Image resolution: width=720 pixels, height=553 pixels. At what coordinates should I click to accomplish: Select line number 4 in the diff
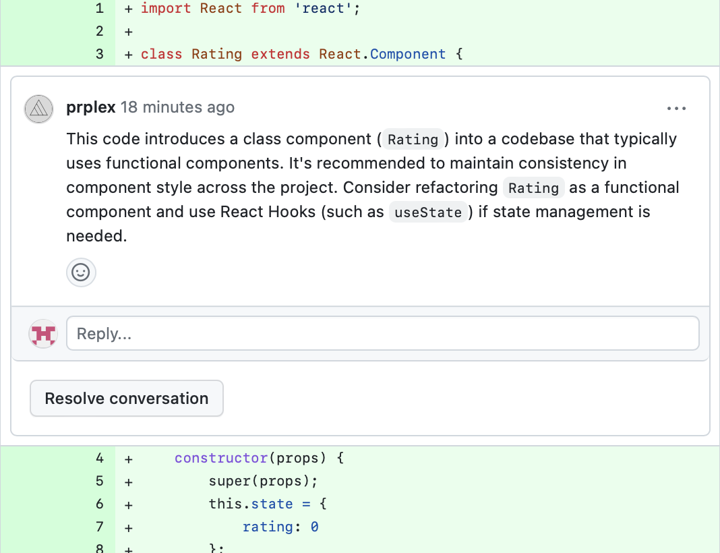point(100,458)
